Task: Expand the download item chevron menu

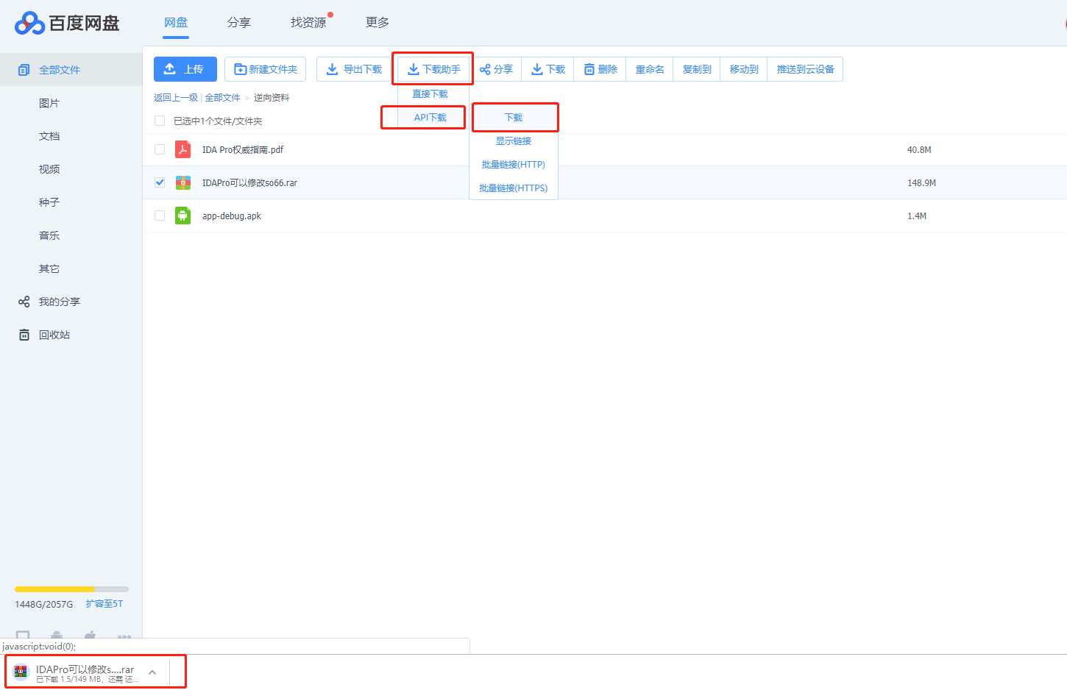Action: click(152, 672)
